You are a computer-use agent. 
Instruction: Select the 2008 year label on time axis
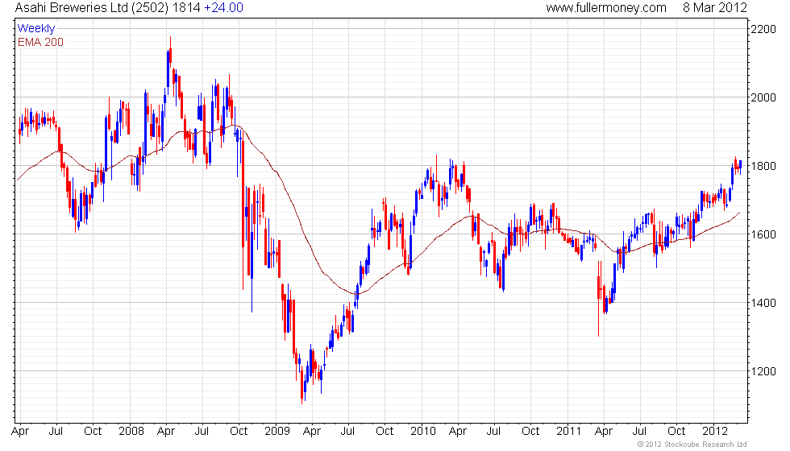point(131,432)
